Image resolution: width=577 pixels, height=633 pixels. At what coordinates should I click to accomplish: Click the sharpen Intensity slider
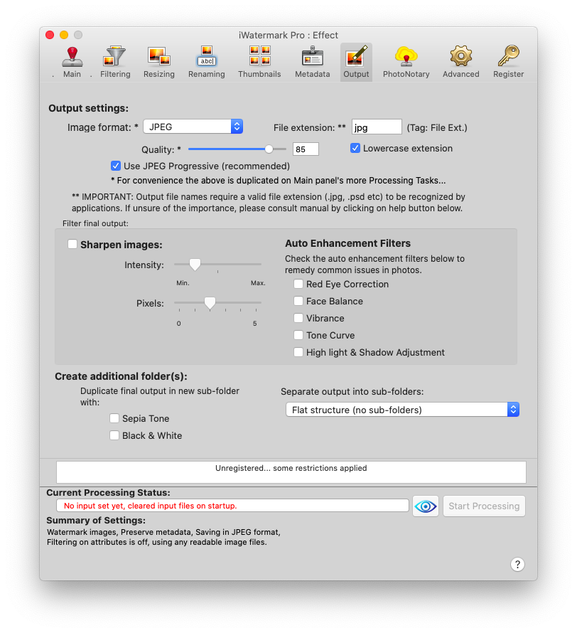(217, 265)
